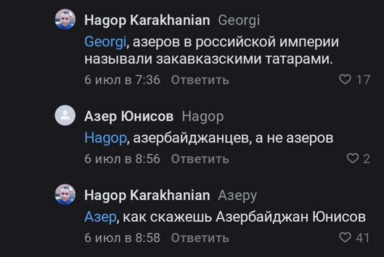Image resolution: width=384 pixels, height=257 pixels.
Task: Click the 6 июл в 8:56 timestamp
Action: (x=122, y=159)
